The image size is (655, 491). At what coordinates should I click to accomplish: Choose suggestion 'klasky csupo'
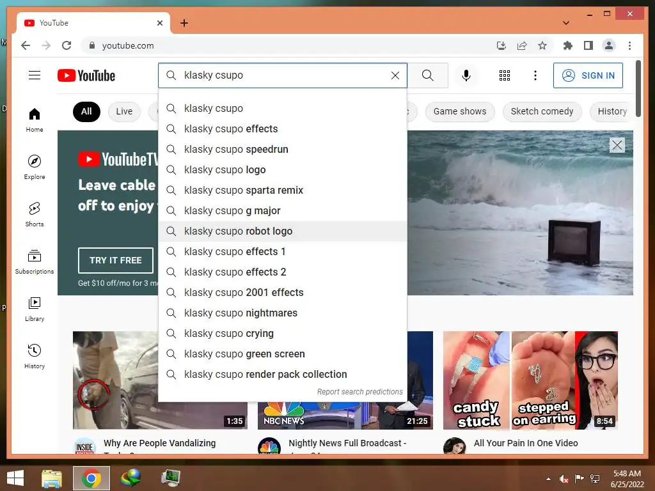point(282,109)
